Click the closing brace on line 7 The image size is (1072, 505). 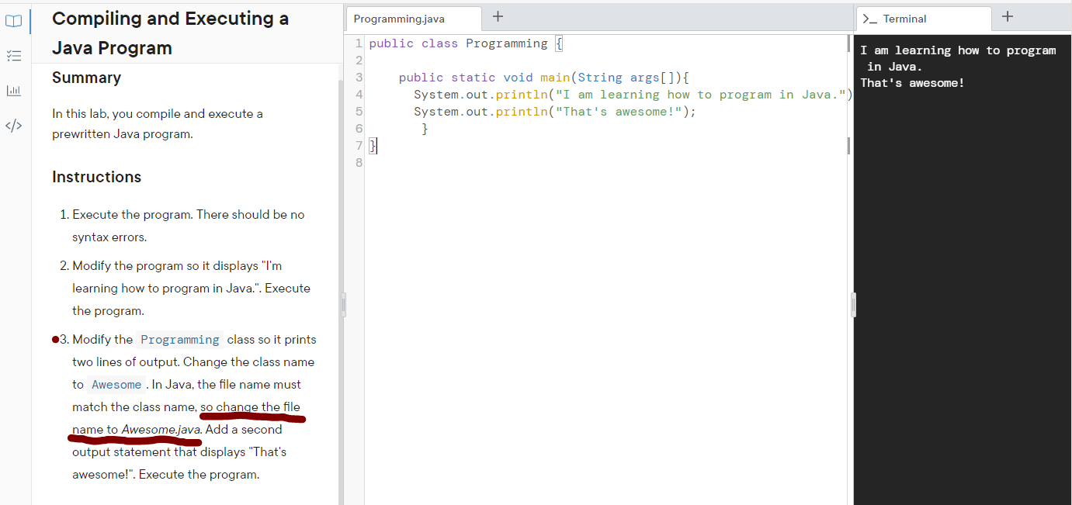(373, 146)
